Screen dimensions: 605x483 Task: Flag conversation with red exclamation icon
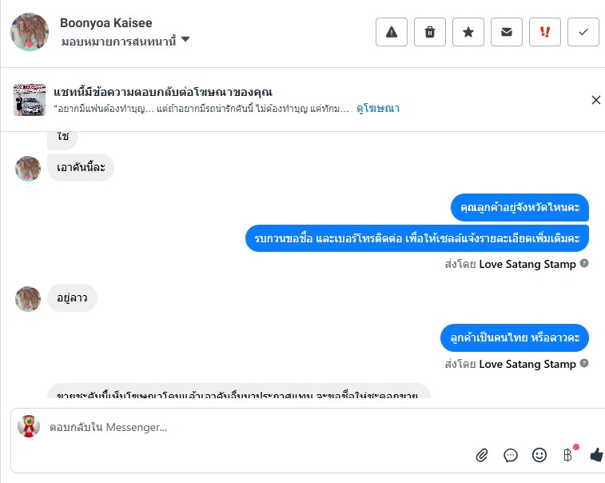(545, 32)
